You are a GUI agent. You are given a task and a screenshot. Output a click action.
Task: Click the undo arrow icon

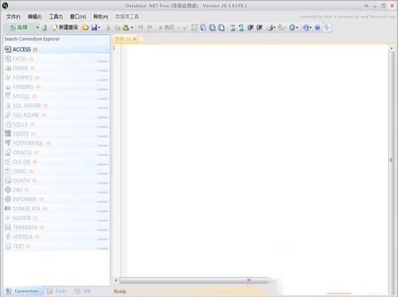coord(141,27)
